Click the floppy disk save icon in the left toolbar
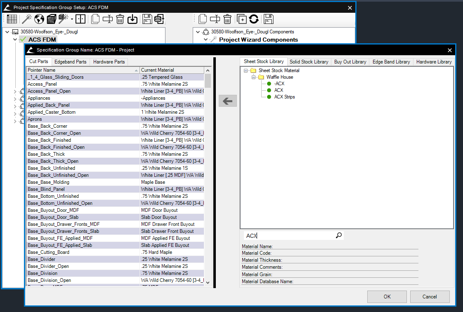Image resolution: width=463 pixels, height=312 pixels. (x=147, y=19)
